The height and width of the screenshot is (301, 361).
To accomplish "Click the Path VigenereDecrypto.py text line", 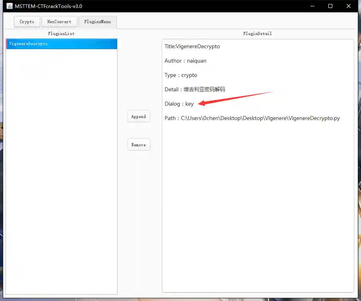I will (x=252, y=118).
